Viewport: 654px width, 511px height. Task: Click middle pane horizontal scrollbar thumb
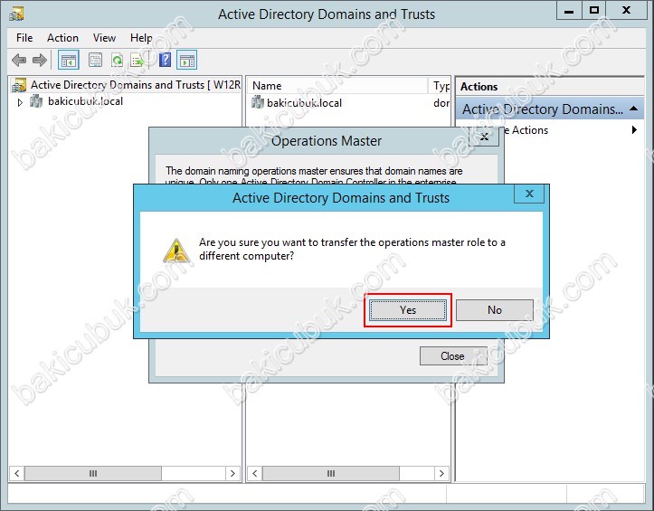tap(331, 473)
